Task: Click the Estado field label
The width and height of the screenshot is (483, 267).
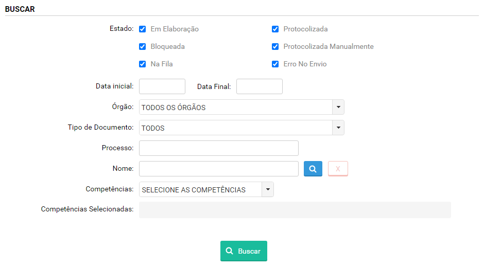Action: [122, 29]
